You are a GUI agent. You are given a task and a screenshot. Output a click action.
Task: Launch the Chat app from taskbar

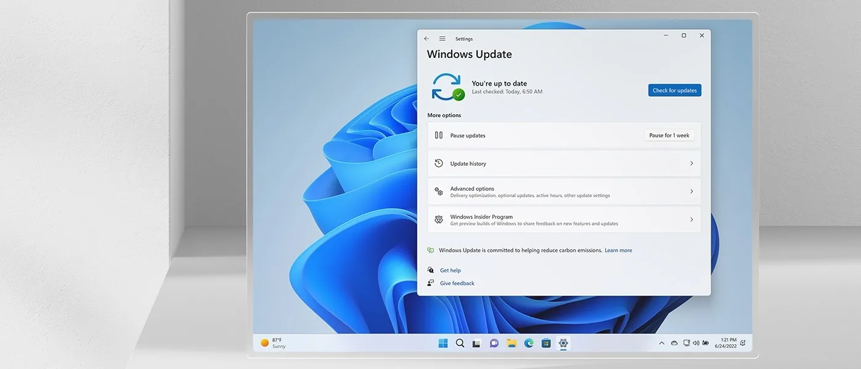494,343
